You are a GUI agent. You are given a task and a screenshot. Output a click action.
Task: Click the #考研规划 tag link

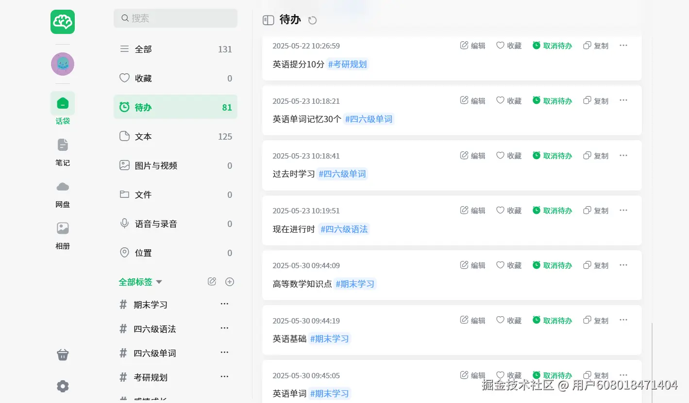pyautogui.click(x=347, y=64)
